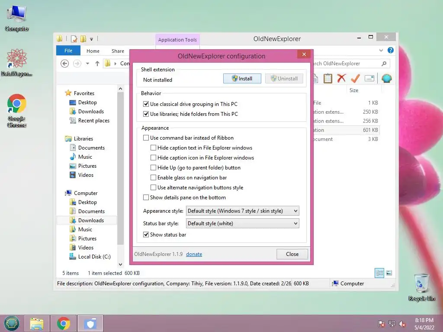Click the Install shell extension button
The width and height of the screenshot is (443, 332).
coord(242,79)
